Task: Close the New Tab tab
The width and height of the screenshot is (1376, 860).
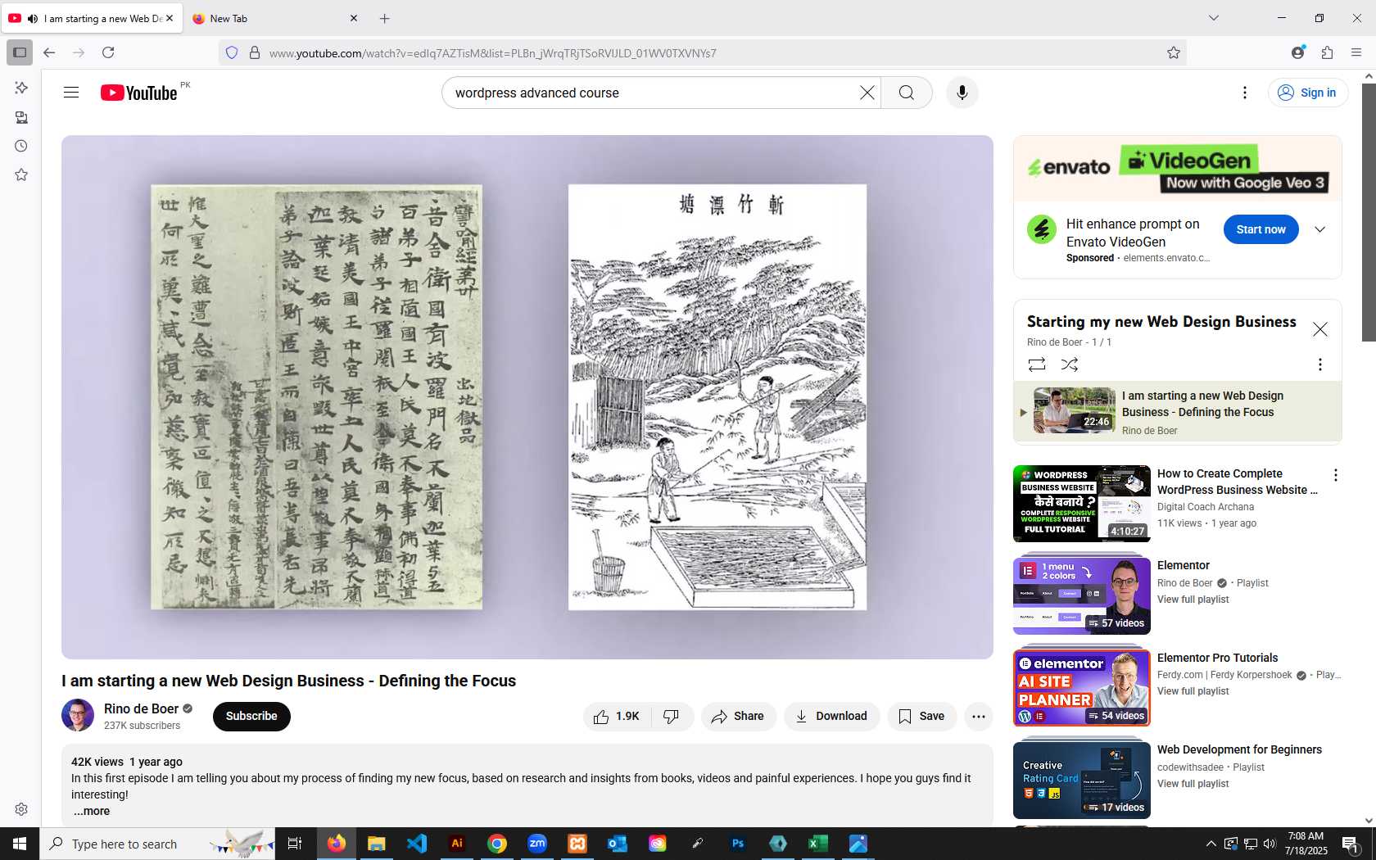Action: 354,18
